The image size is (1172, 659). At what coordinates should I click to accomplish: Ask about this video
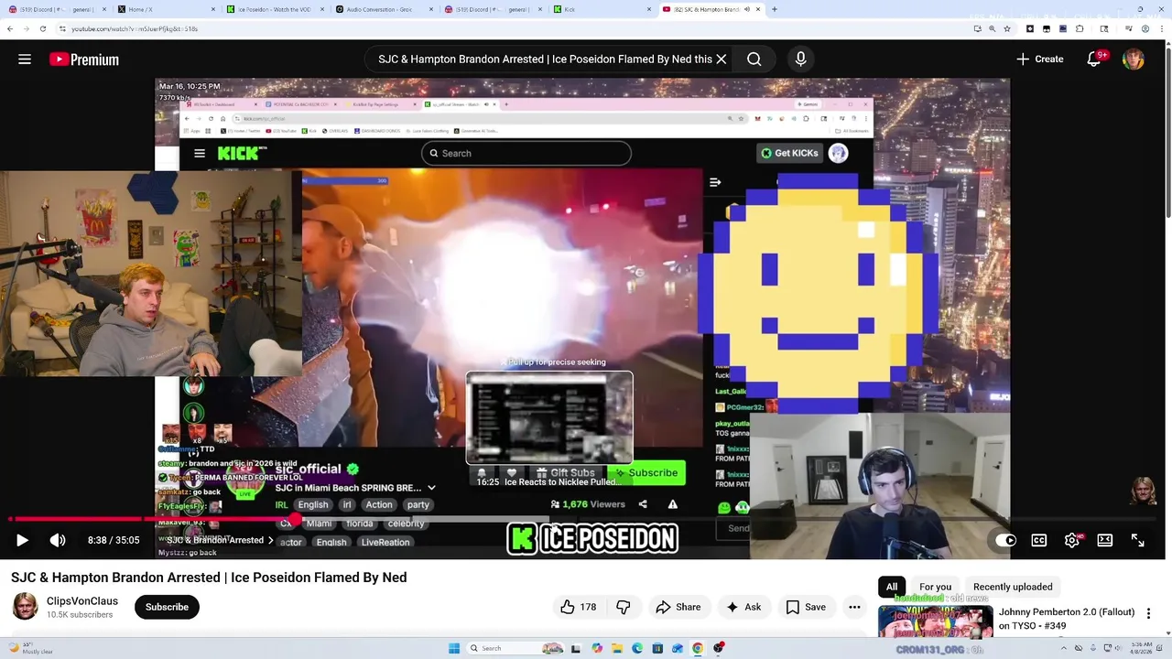(743, 607)
